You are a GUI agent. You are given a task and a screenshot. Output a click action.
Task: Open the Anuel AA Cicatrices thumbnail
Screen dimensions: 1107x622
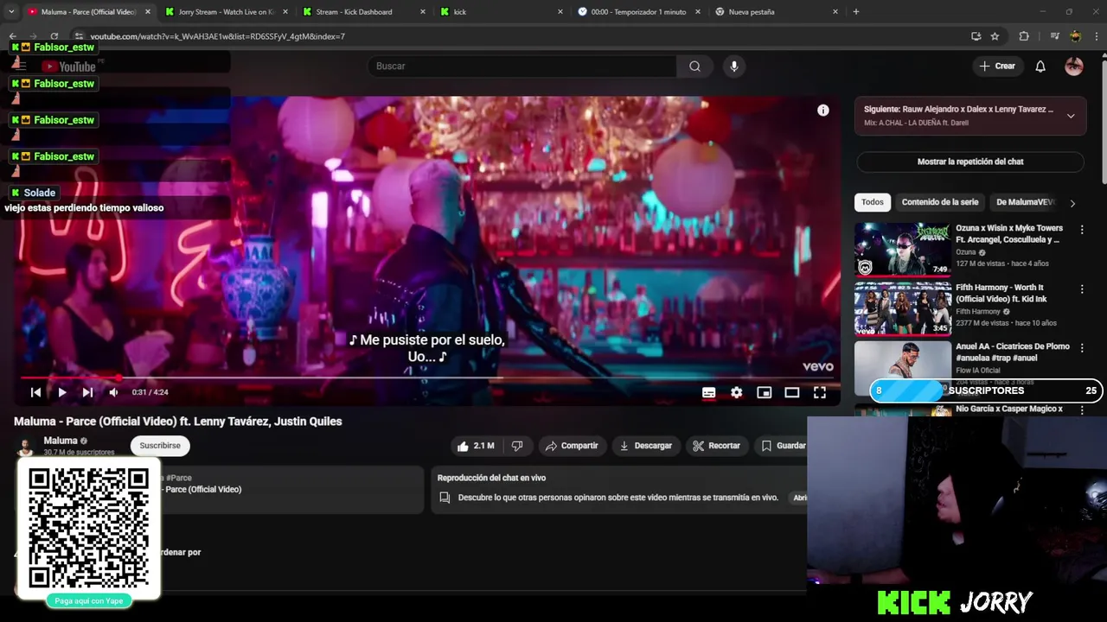click(x=902, y=366)
